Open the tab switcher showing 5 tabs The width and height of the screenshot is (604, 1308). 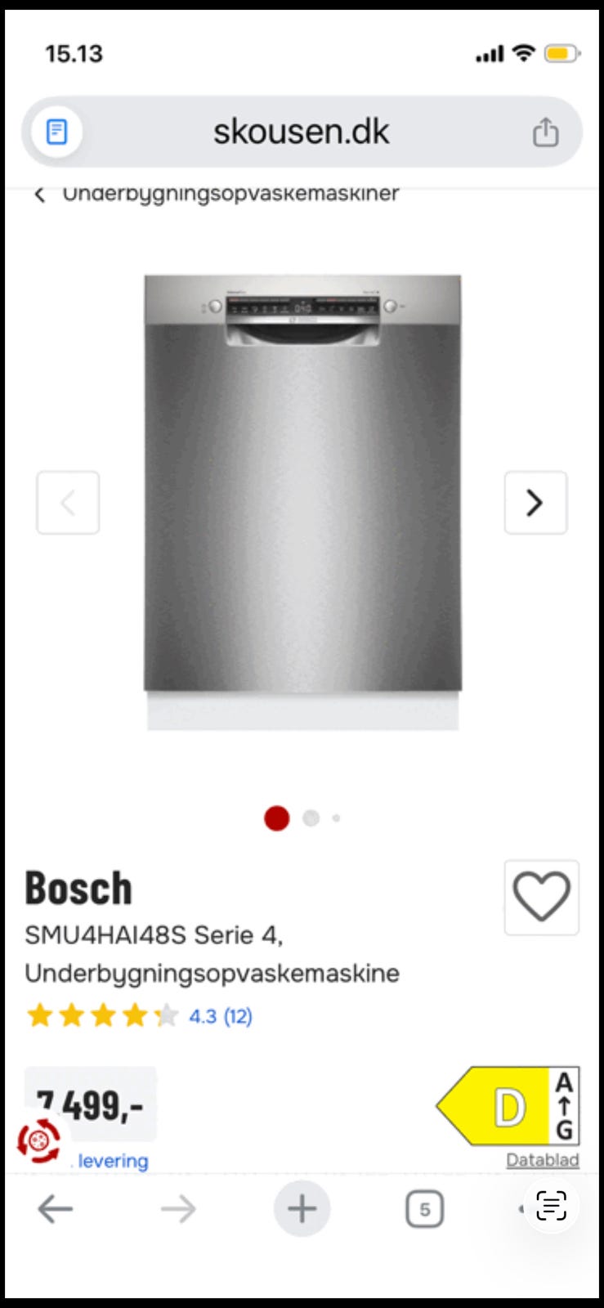tap(424, 1209)
